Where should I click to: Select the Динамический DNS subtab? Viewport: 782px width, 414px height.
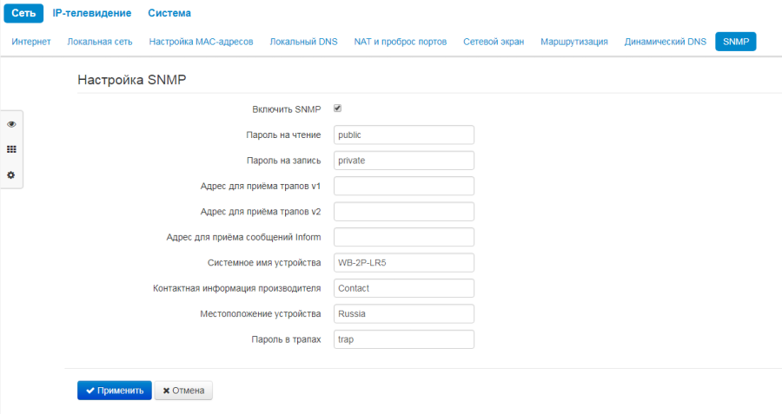pos(666,42)
